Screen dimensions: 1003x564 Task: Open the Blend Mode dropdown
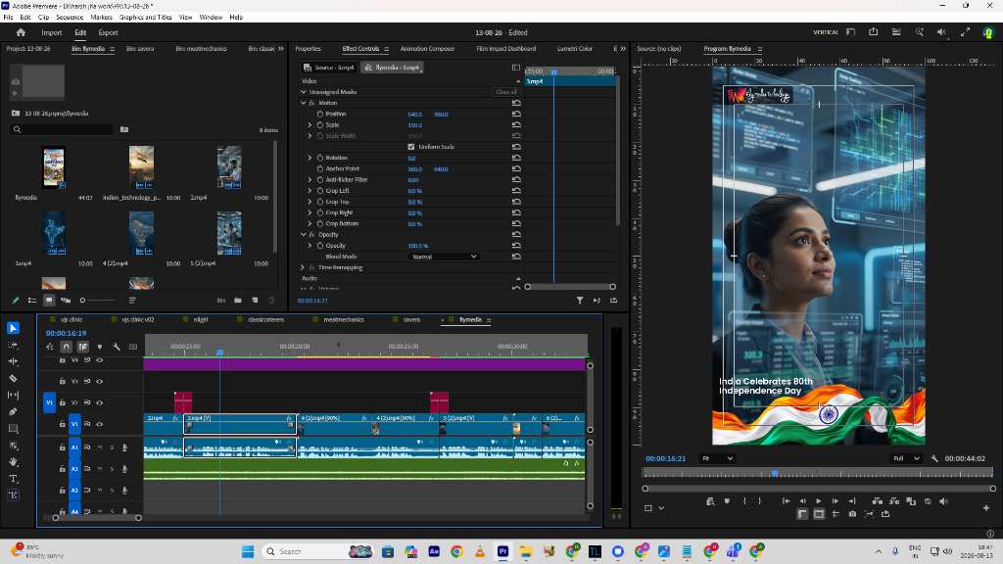444,257
